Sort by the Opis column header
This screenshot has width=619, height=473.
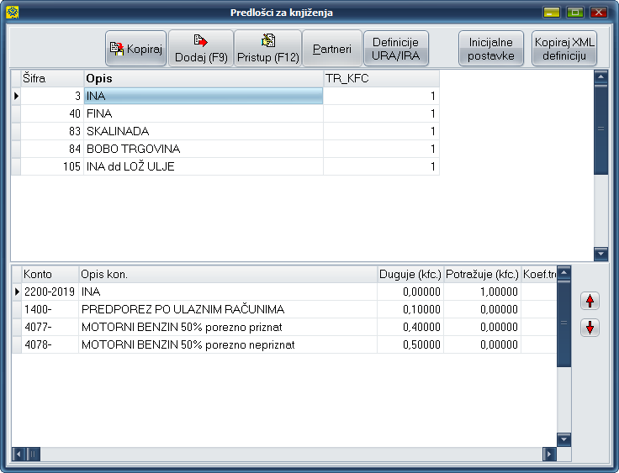(x=203, y=78)
